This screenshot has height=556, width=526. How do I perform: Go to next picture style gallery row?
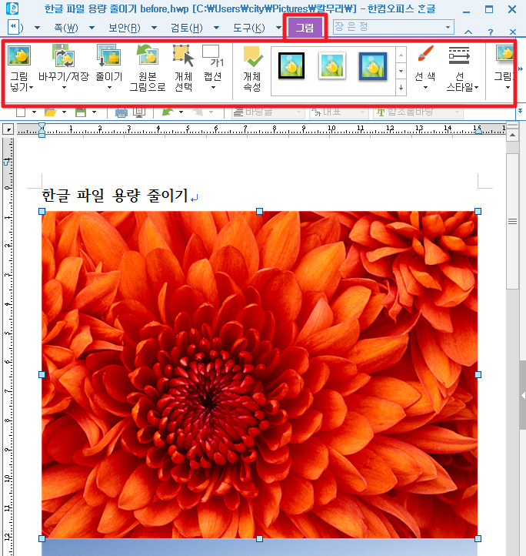(x=401, y=72)
